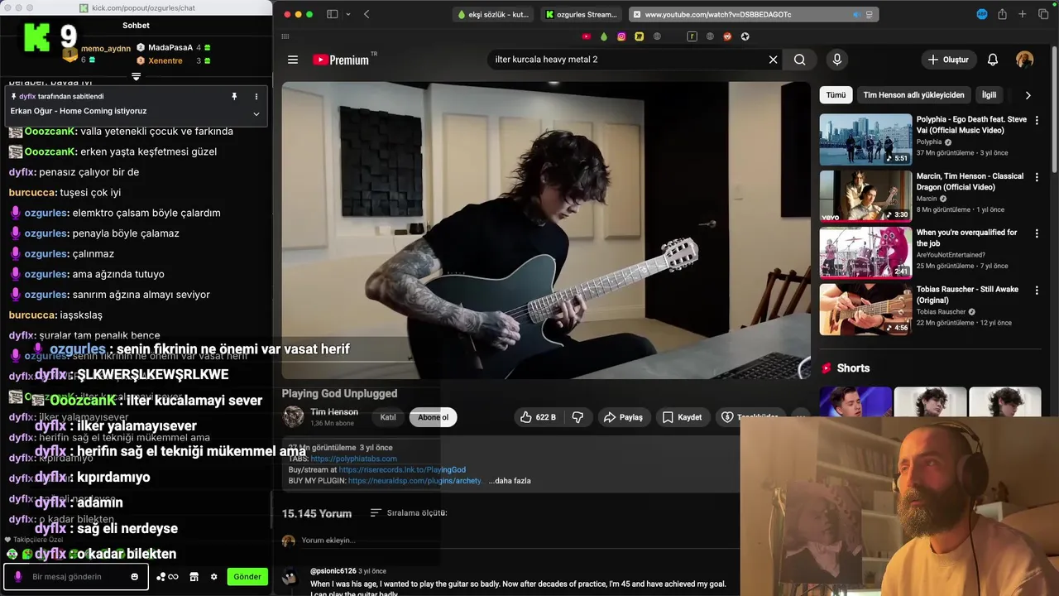Select the YouTube address bar URL
The width and height of the screenshot is (1059, 596).
pos(717,14)
